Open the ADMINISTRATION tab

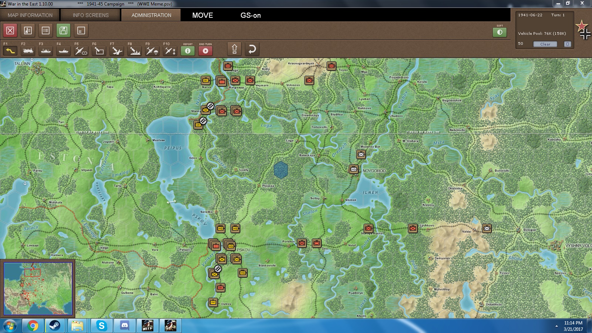(x=151, y=15)
